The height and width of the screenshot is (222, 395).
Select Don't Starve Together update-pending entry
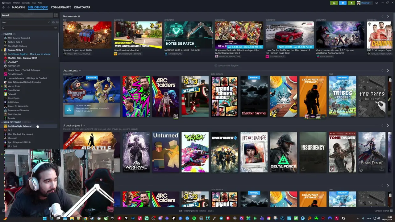pos(29,54)
